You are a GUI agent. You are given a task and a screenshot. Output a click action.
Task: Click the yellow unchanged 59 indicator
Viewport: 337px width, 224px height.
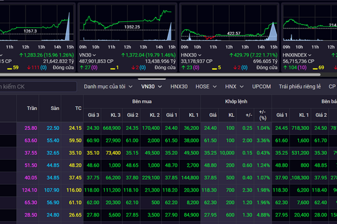pyautogui.click(x=13, y=68)
